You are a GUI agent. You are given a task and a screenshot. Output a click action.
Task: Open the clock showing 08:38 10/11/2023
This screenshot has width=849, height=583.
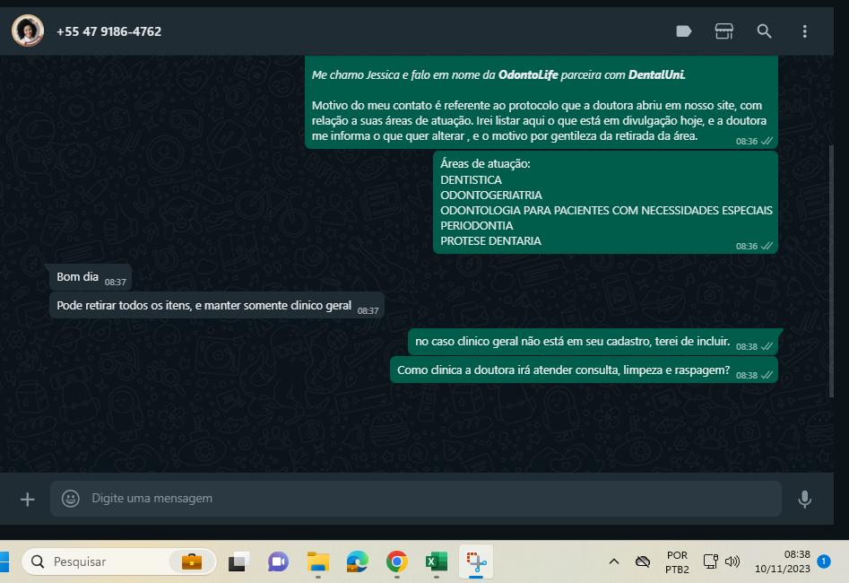coord(783,561)
